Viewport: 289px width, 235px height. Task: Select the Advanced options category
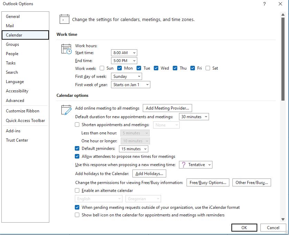point(25,100)
